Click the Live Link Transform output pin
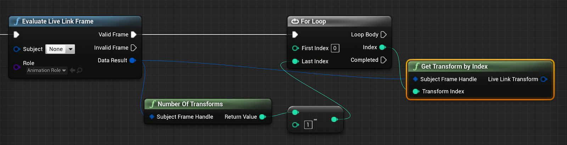Image resolution: width=567 pixels, height=145 pixels. tap(544, 79)
